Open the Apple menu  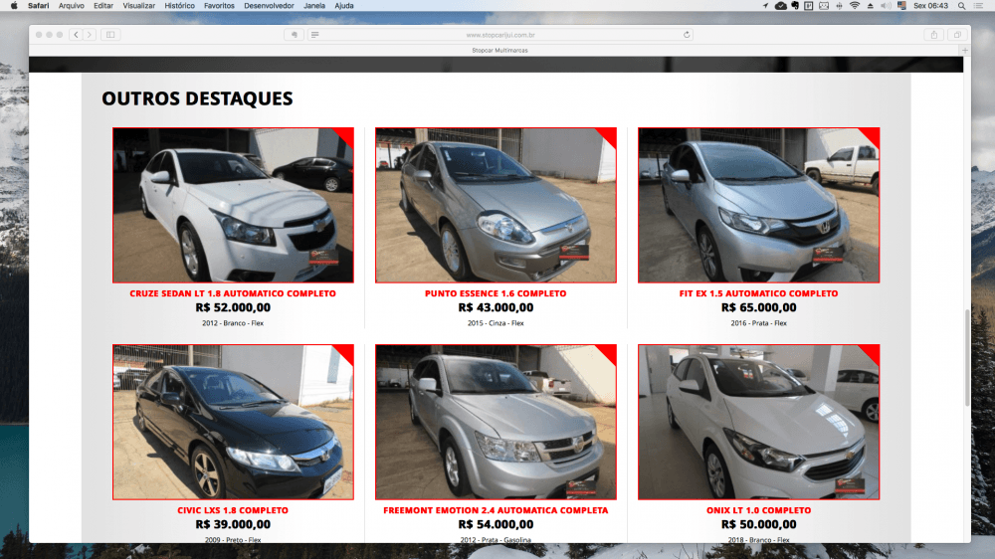pyautogui.click(x=14, y=6)
